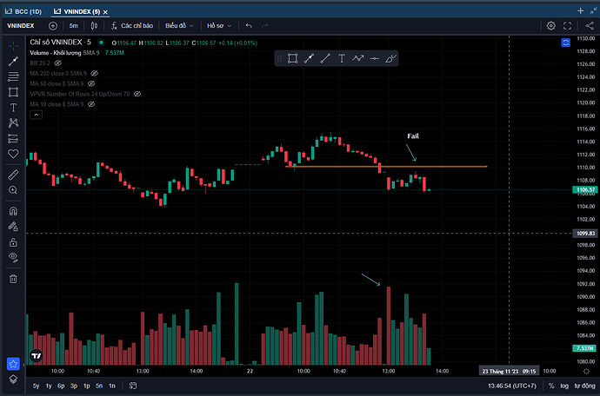Activate the zoom in tool
Image resolution: width=600 pixels, height=396 pixels.
coord(13,190)
